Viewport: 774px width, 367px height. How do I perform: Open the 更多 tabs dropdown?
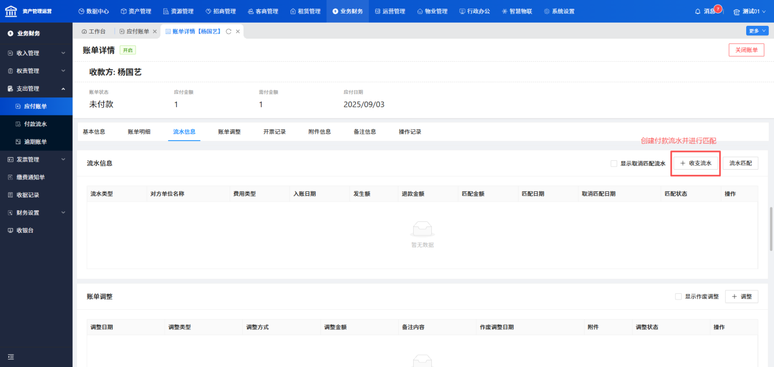tap(757, 31)
